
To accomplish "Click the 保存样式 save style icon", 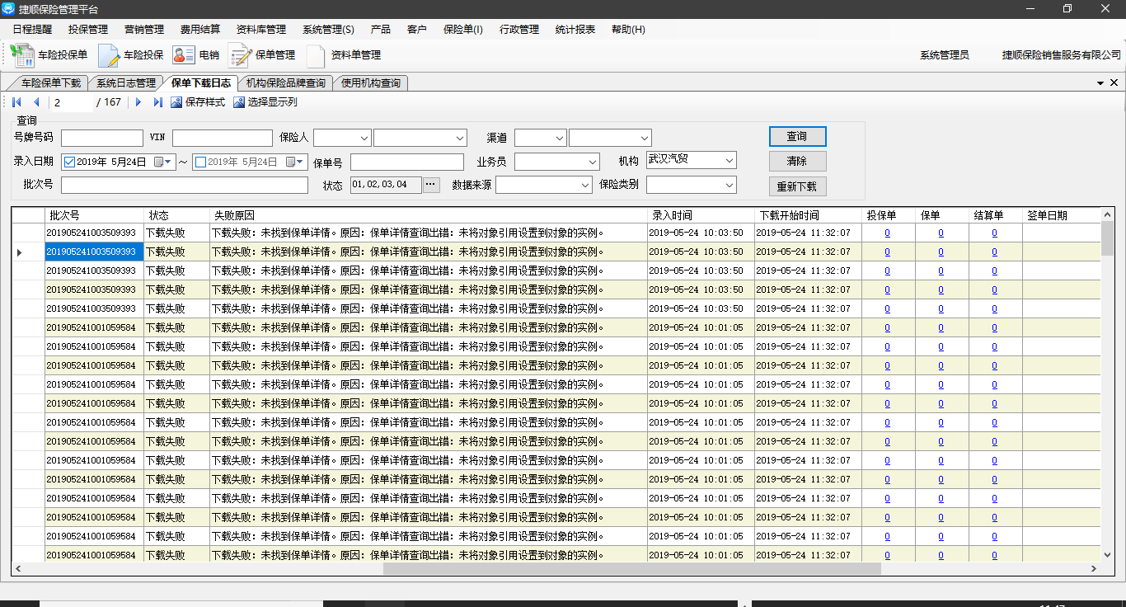I will click(x=176, y=102).
